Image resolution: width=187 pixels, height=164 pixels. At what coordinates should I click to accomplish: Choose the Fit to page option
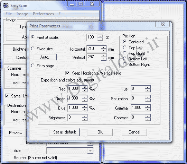[x=33, y=66]
